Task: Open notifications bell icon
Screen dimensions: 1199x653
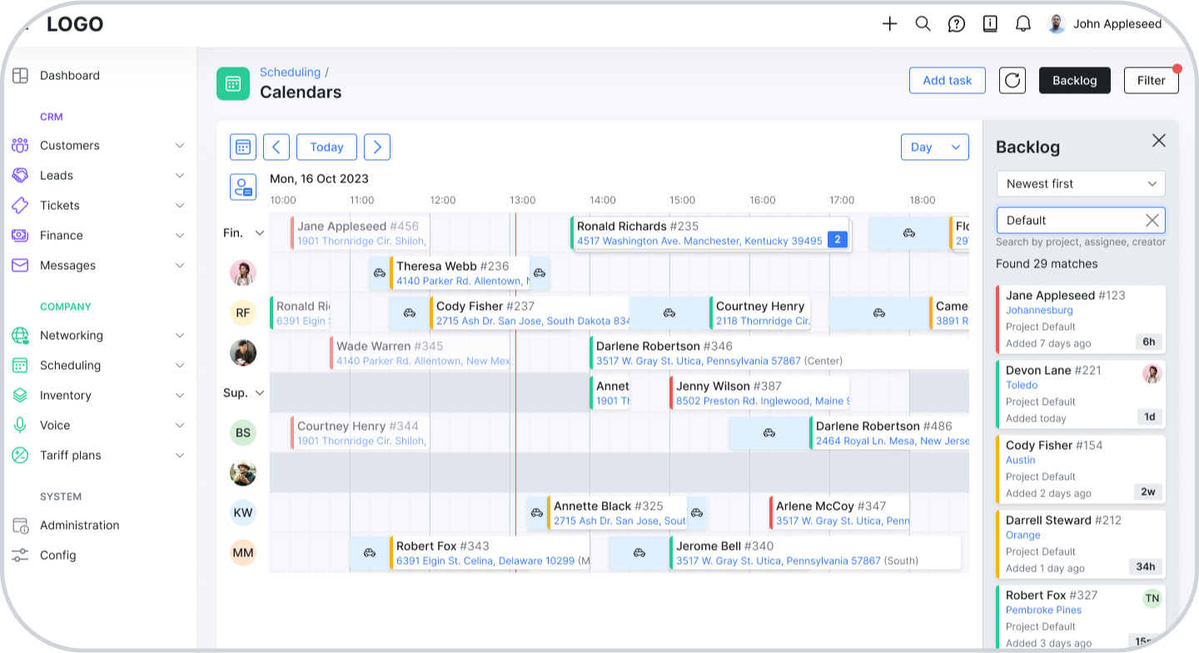Action: [1022, 23]
